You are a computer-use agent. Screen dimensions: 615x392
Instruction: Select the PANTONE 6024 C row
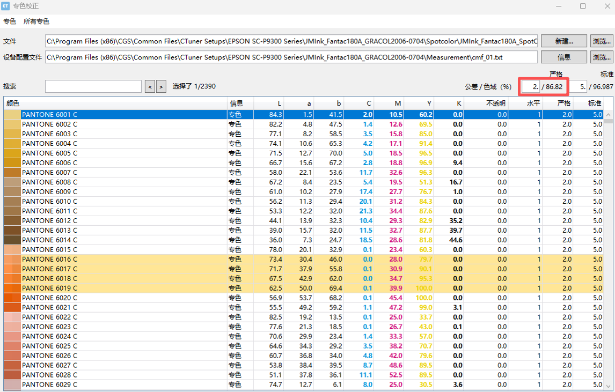pos(303,336)
